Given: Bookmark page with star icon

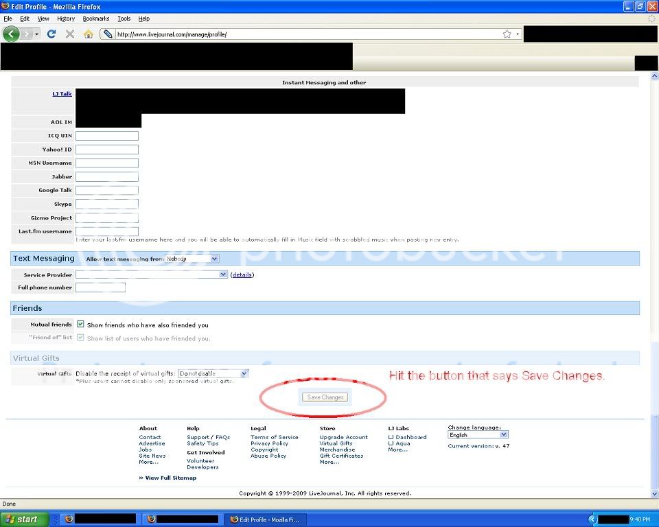Looking at the screenshot, I should [507, 34].
